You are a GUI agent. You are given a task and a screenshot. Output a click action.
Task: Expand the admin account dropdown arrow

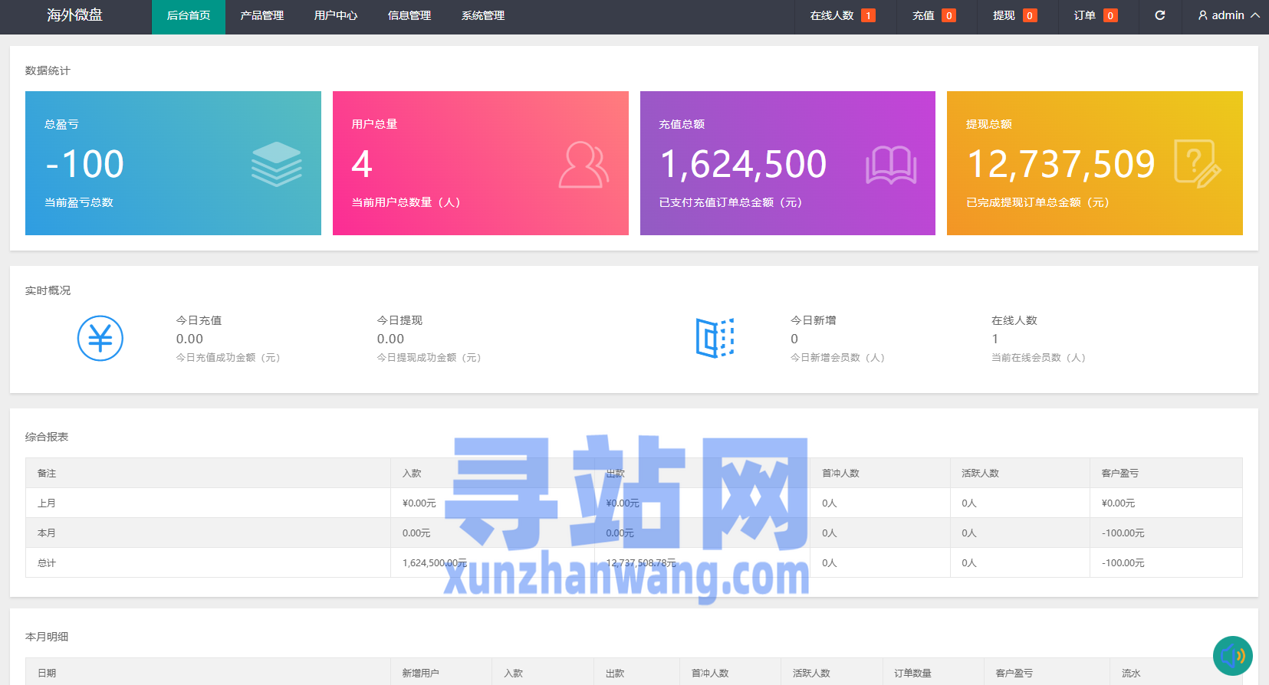coord(1255,15)
